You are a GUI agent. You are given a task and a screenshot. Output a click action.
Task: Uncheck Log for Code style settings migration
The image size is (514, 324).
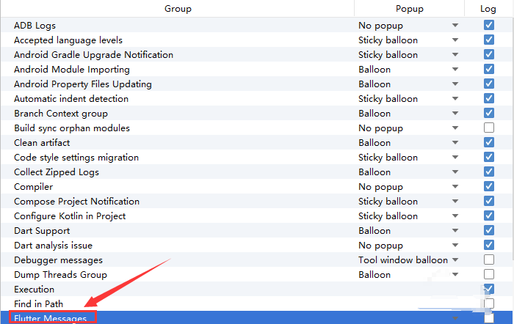tap(489, 157)
